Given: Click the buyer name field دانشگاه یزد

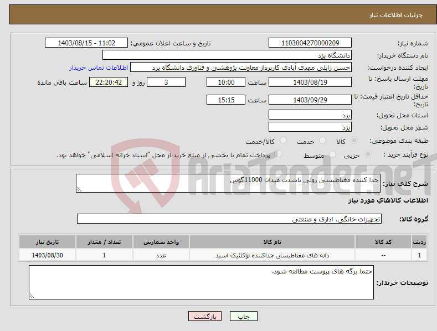Looking at the screenshot, I should coord(227,55).
